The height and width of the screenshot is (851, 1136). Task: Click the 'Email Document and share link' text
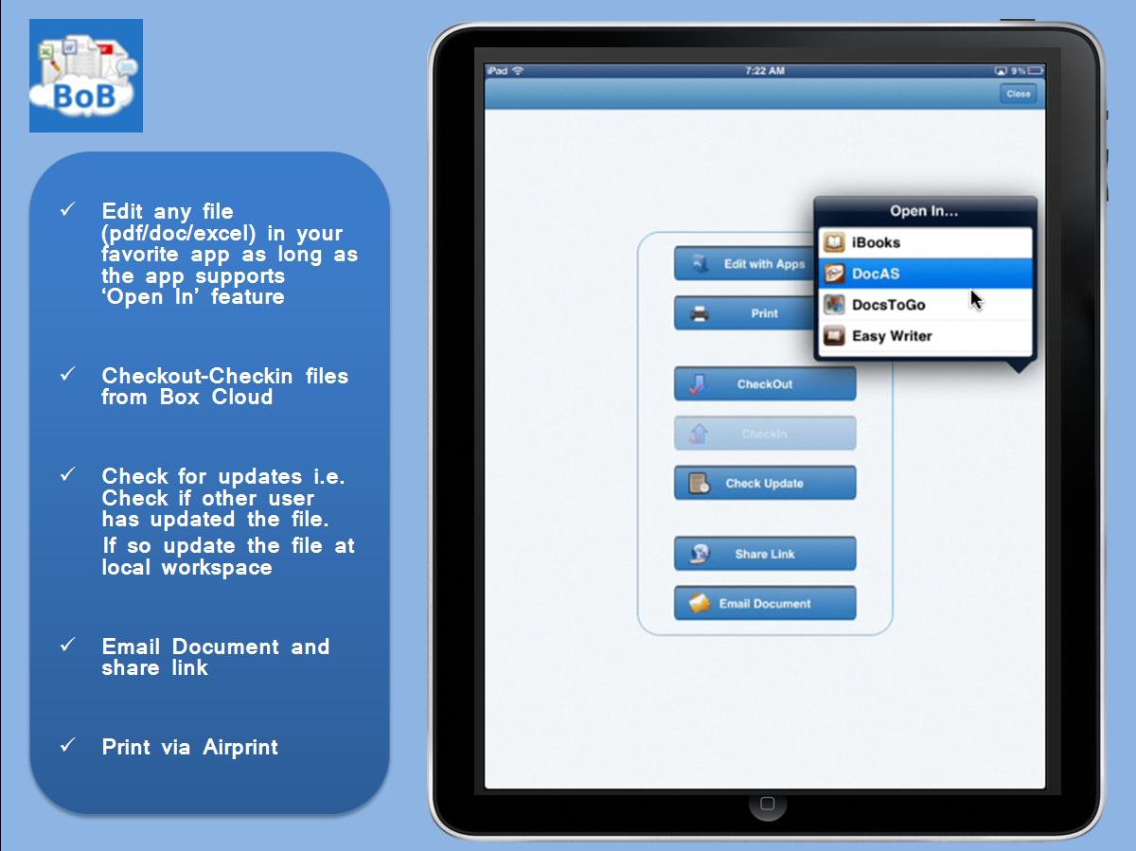(216, 657)
